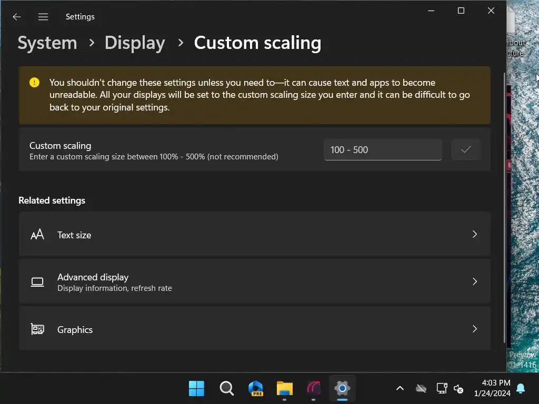Expand the Text size chevron
Screen dimensions: 539x404
coord(474,235)
